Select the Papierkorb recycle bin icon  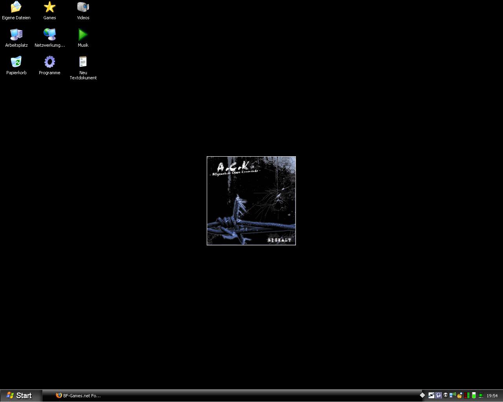[x=16, y=62]
